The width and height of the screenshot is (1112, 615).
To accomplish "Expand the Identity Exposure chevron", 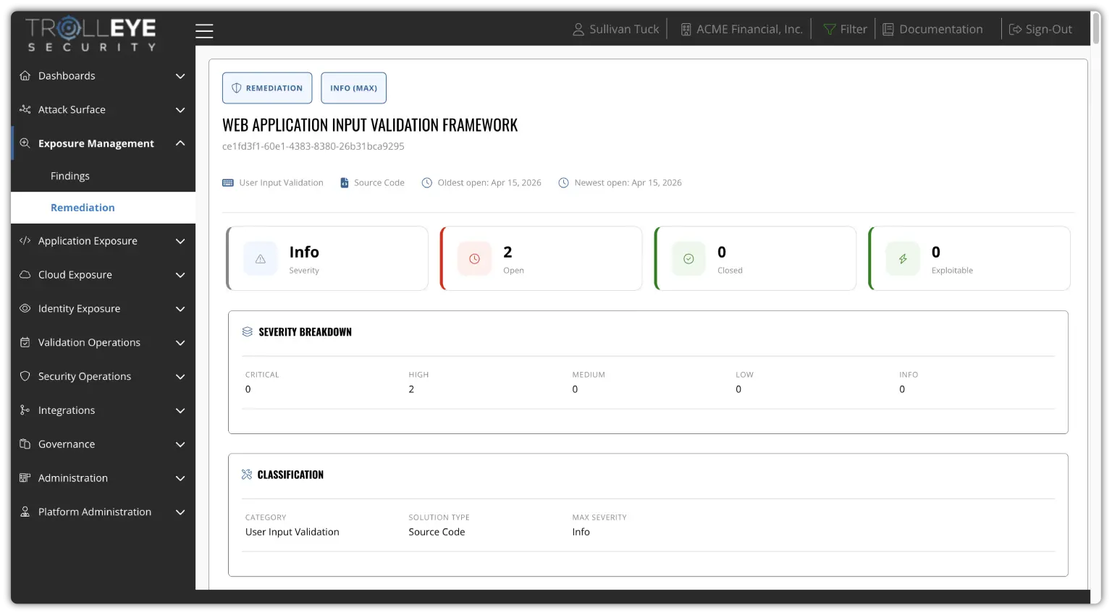I will (180, 309).
